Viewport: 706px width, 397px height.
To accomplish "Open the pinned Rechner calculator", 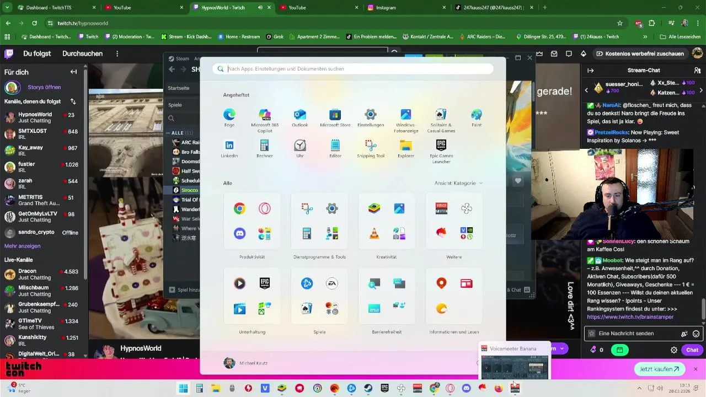I will [x=265, y=149].
